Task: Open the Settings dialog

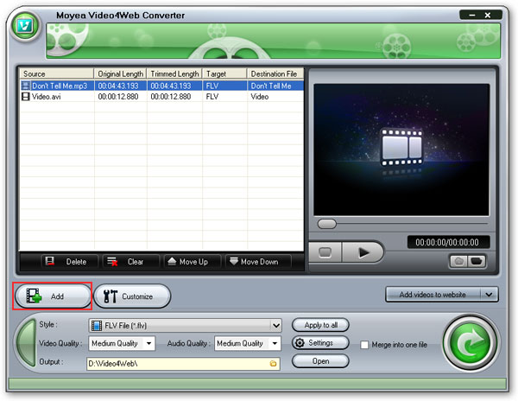Action: (320, 343)
